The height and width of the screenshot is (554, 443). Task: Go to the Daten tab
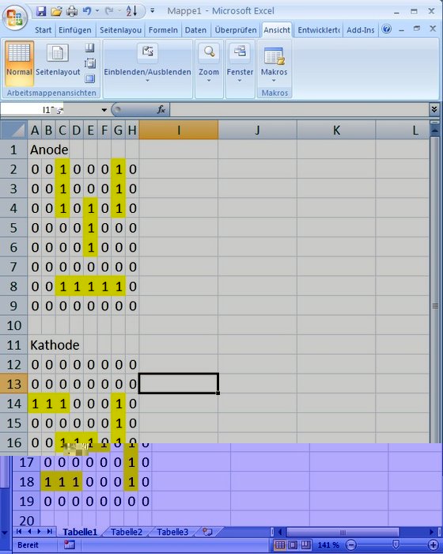click(x=195, y=30)
